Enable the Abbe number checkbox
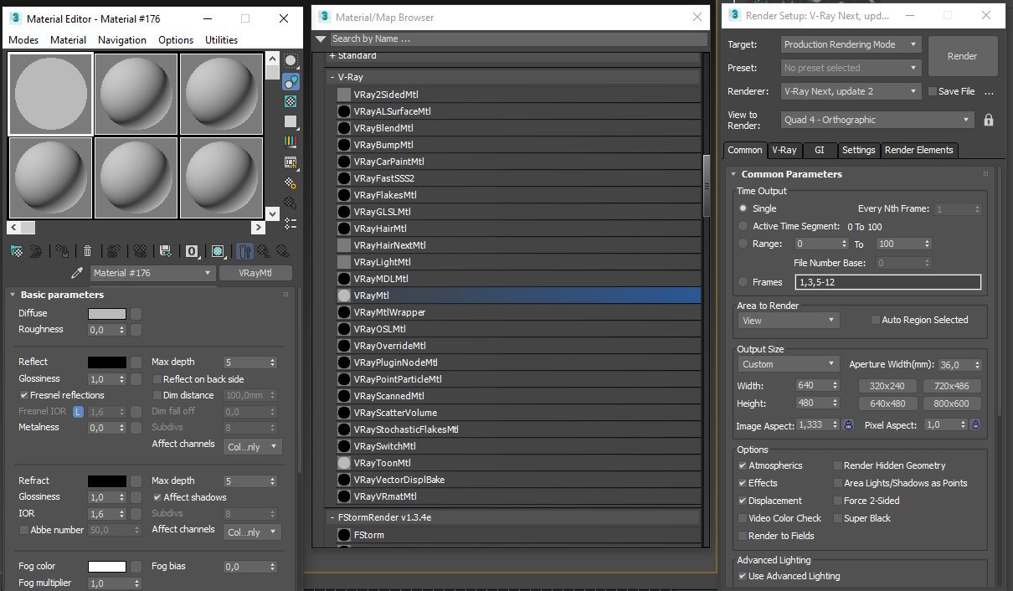The height and width of the screenshot is (591, 1013). click(23, 530)
